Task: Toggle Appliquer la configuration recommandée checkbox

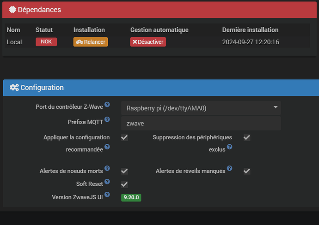Action: [124, 137]
